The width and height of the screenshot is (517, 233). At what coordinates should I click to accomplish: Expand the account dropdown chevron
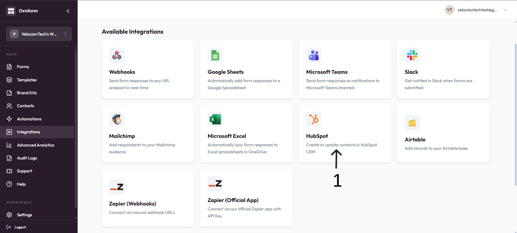click(x=505, y=10)
